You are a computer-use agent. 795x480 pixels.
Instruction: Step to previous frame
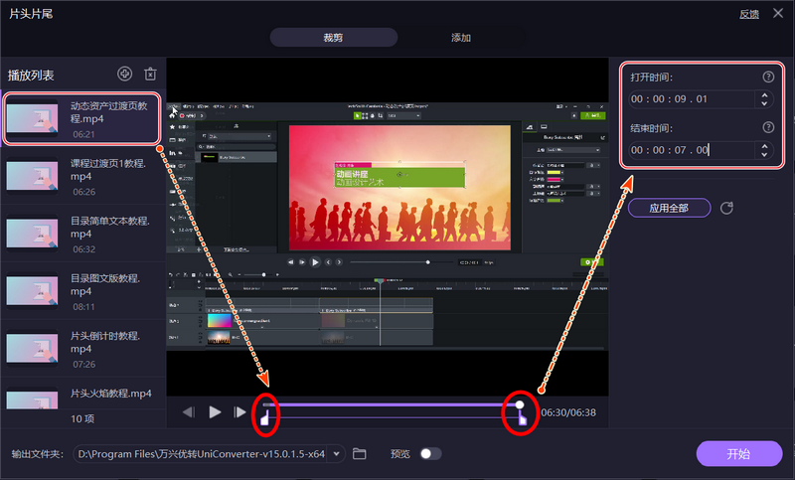coord(189,411)
